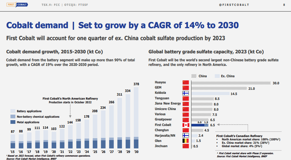
Task: Click page number 8
Action: click(x=284, y=5)
